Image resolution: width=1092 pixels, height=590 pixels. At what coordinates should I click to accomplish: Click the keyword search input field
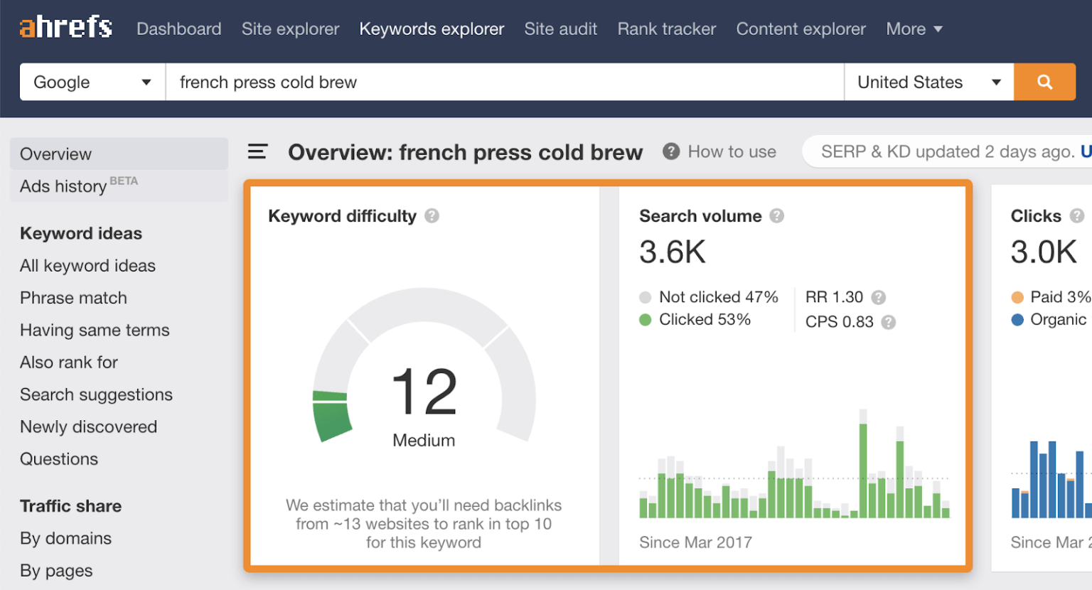tap(505, 82)
